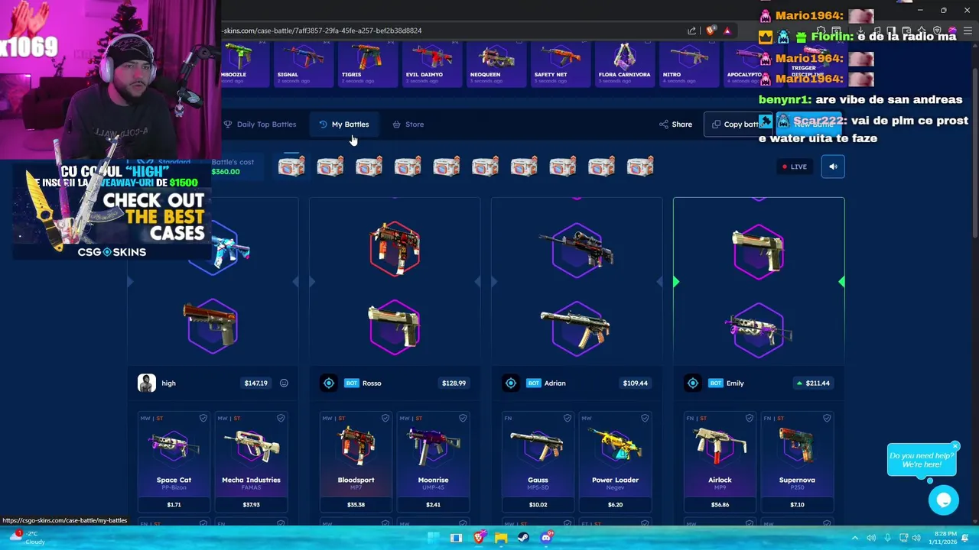
Task: Click the bot target icon beside Rosso
Action: (329, 383)
